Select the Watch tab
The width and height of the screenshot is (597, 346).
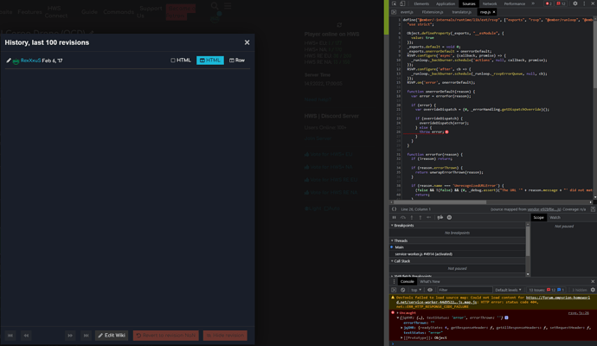[x=555, y=218]
